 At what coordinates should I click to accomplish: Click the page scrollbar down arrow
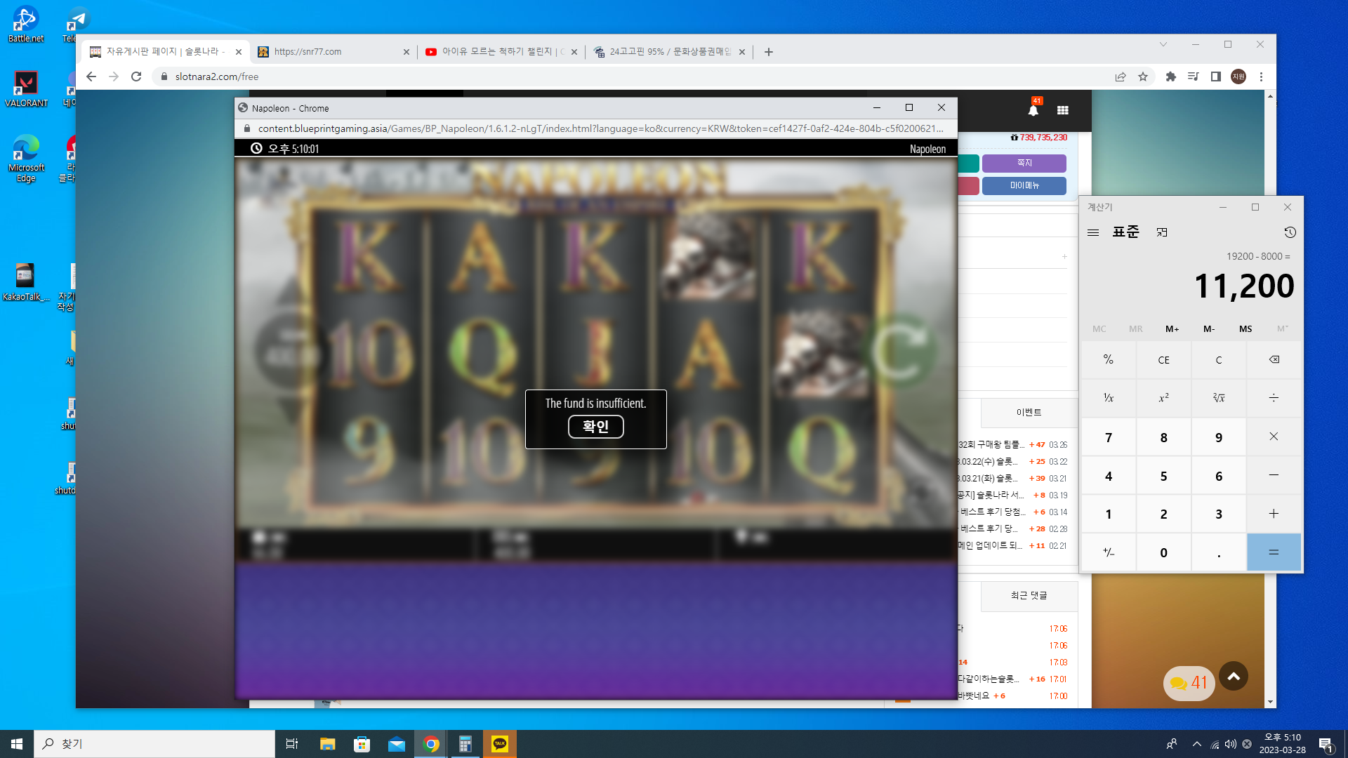coord(1270,702)
